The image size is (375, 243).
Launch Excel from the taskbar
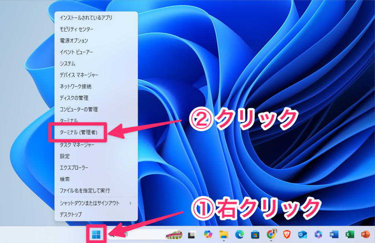349,235
